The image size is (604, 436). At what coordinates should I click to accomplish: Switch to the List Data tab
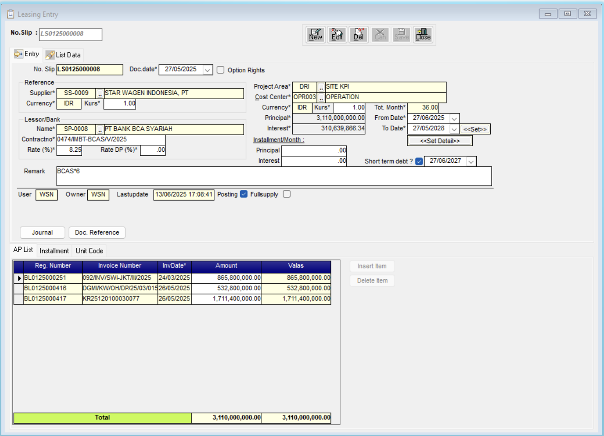63,55
